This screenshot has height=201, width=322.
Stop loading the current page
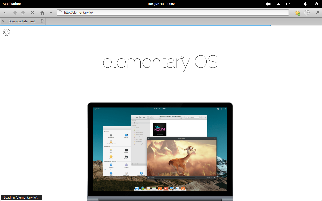coord(32,12)
